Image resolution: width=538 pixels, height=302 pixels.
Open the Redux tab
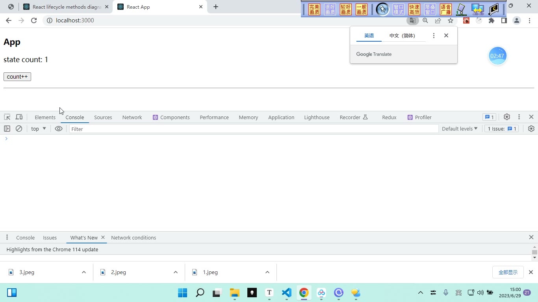tap(389, 117)
